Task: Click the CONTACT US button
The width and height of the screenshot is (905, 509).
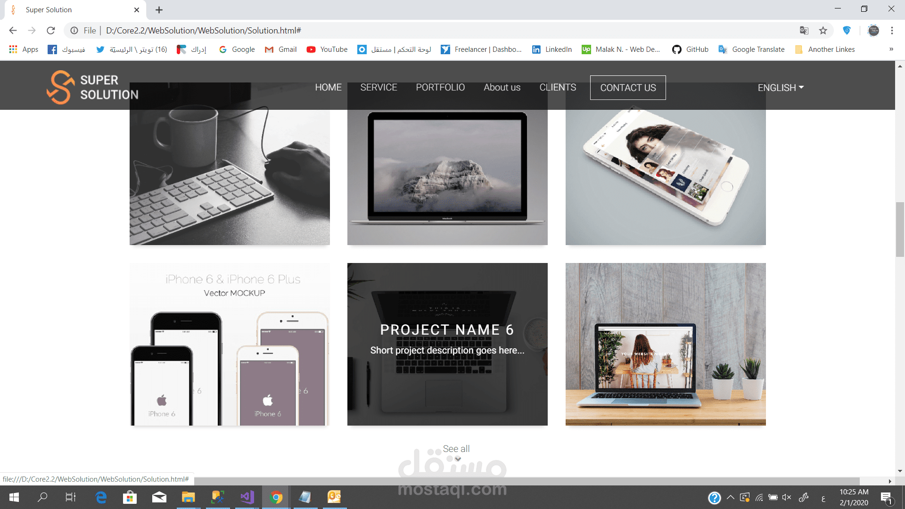Action: point(628,88)
